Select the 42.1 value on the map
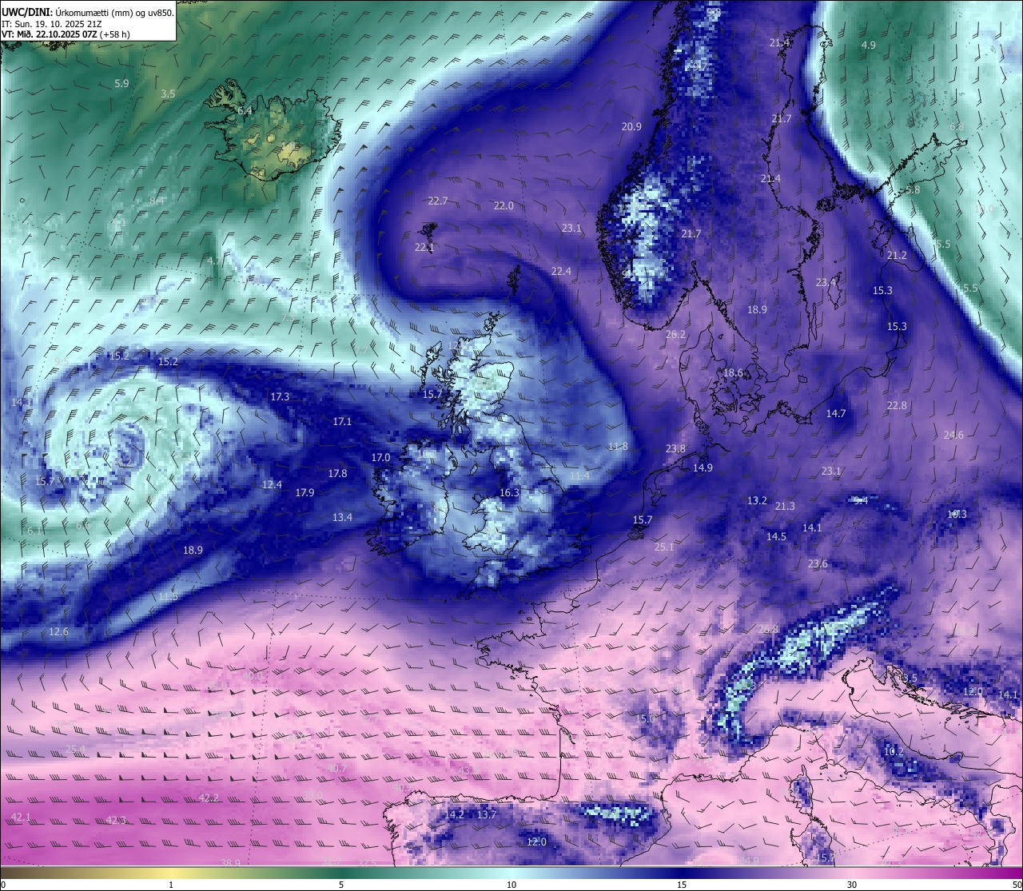The image size is (1023, 891). point(21,817)
